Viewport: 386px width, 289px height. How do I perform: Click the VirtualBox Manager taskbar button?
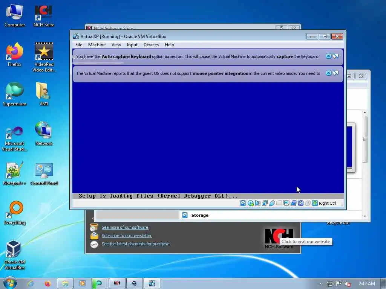[134, 284]
